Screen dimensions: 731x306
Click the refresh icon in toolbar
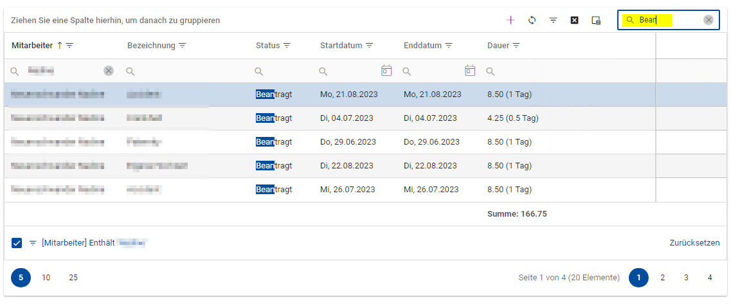(x=532, y=20)
